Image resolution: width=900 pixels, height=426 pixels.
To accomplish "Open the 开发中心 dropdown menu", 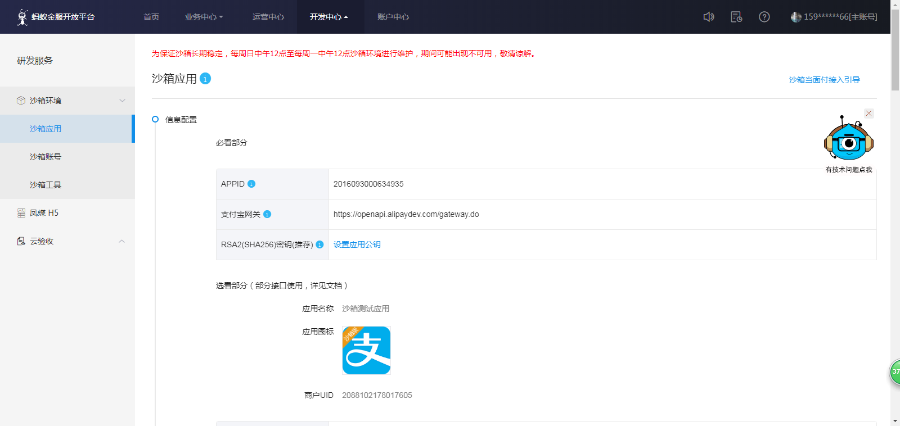I will [x=329, y=17].
